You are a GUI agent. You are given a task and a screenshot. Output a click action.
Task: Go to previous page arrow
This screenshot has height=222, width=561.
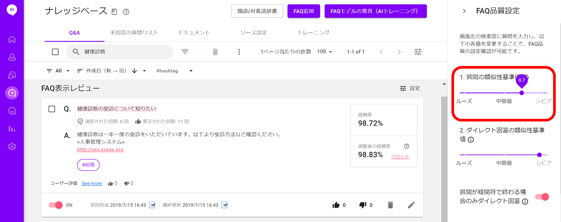pos(381,52)
